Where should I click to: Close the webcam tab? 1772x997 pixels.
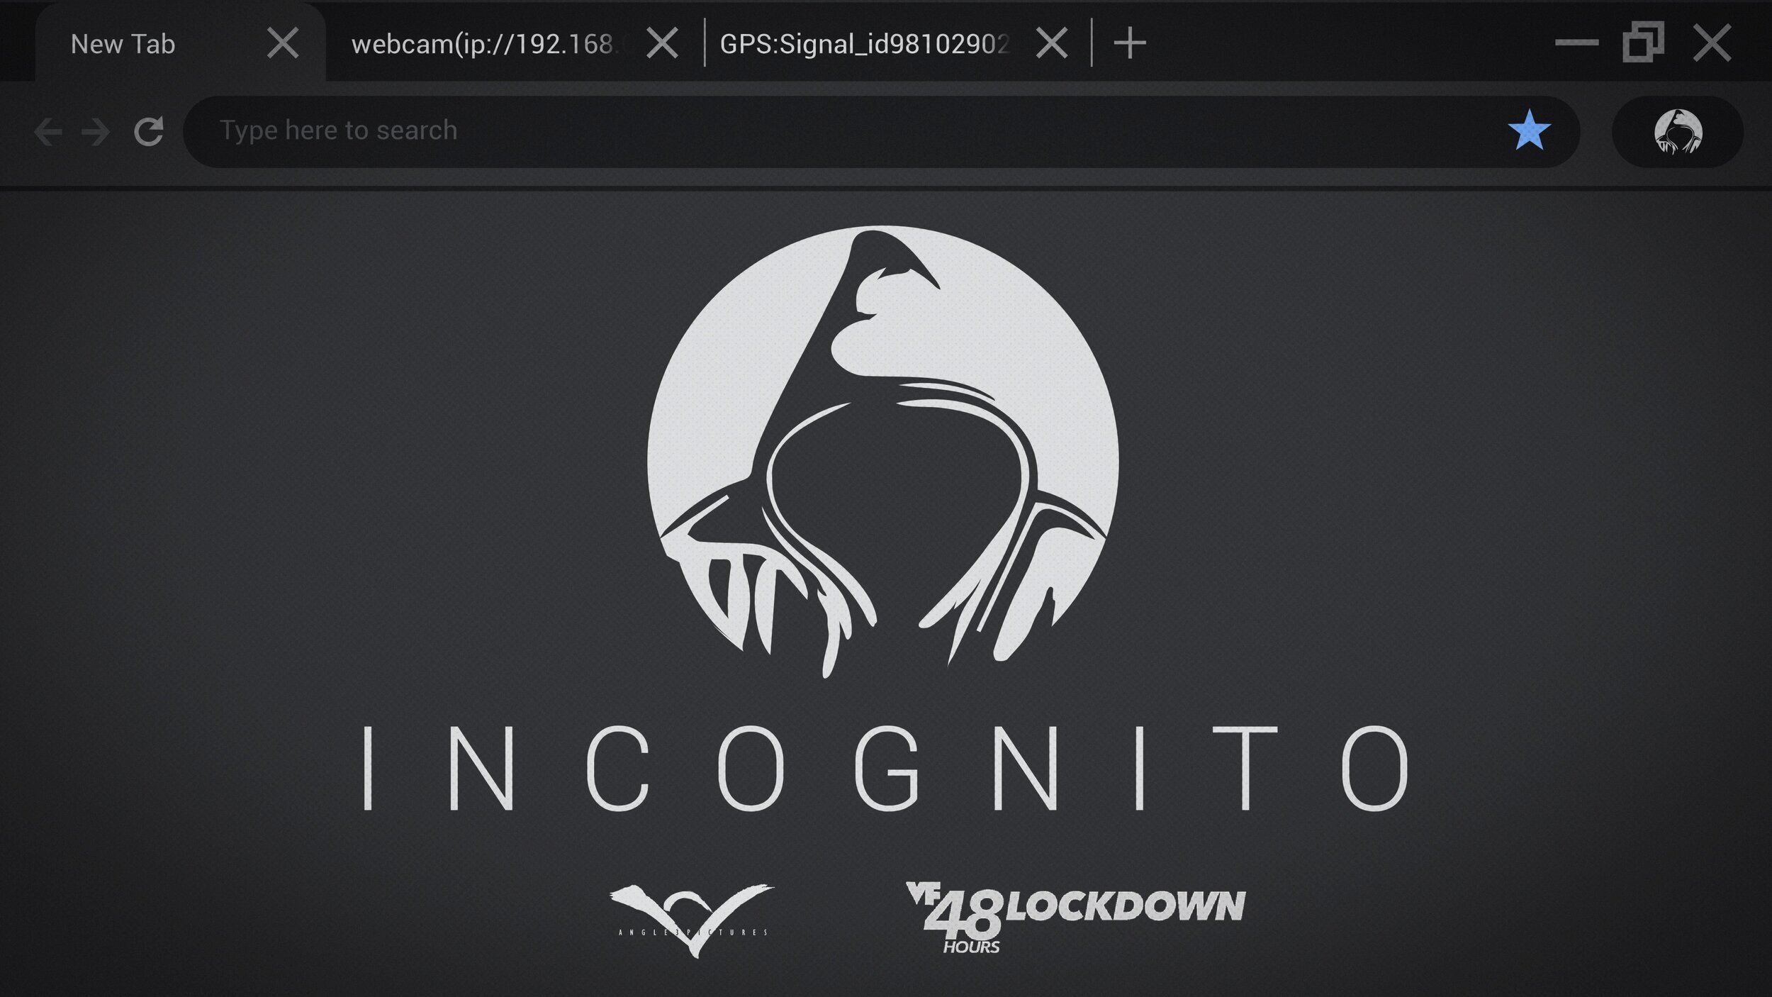(x=663, y=44)
